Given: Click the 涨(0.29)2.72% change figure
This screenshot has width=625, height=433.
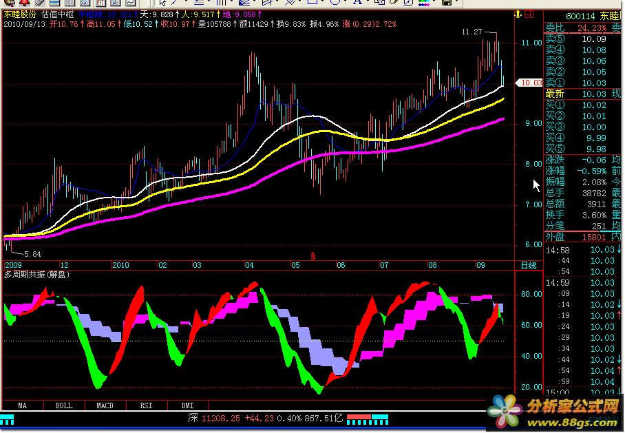Looking at the screenshot, I should click(370, 24).
